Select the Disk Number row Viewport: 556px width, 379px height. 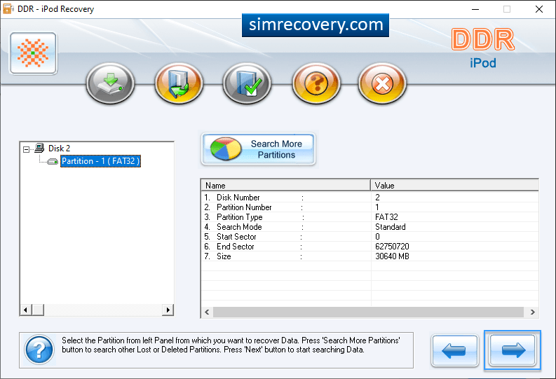[369, 198]
